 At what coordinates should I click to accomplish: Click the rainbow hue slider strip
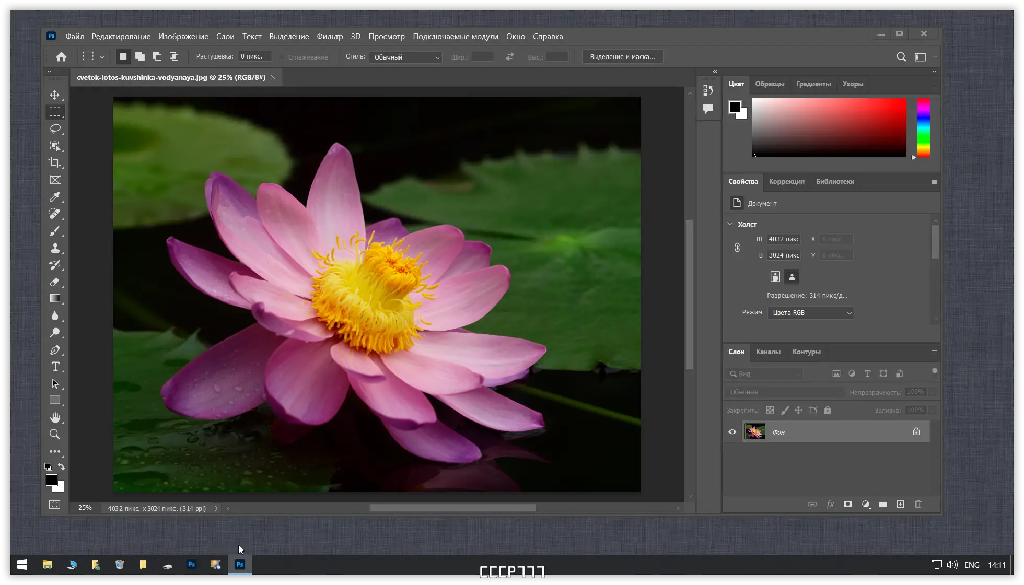[923, 128]
